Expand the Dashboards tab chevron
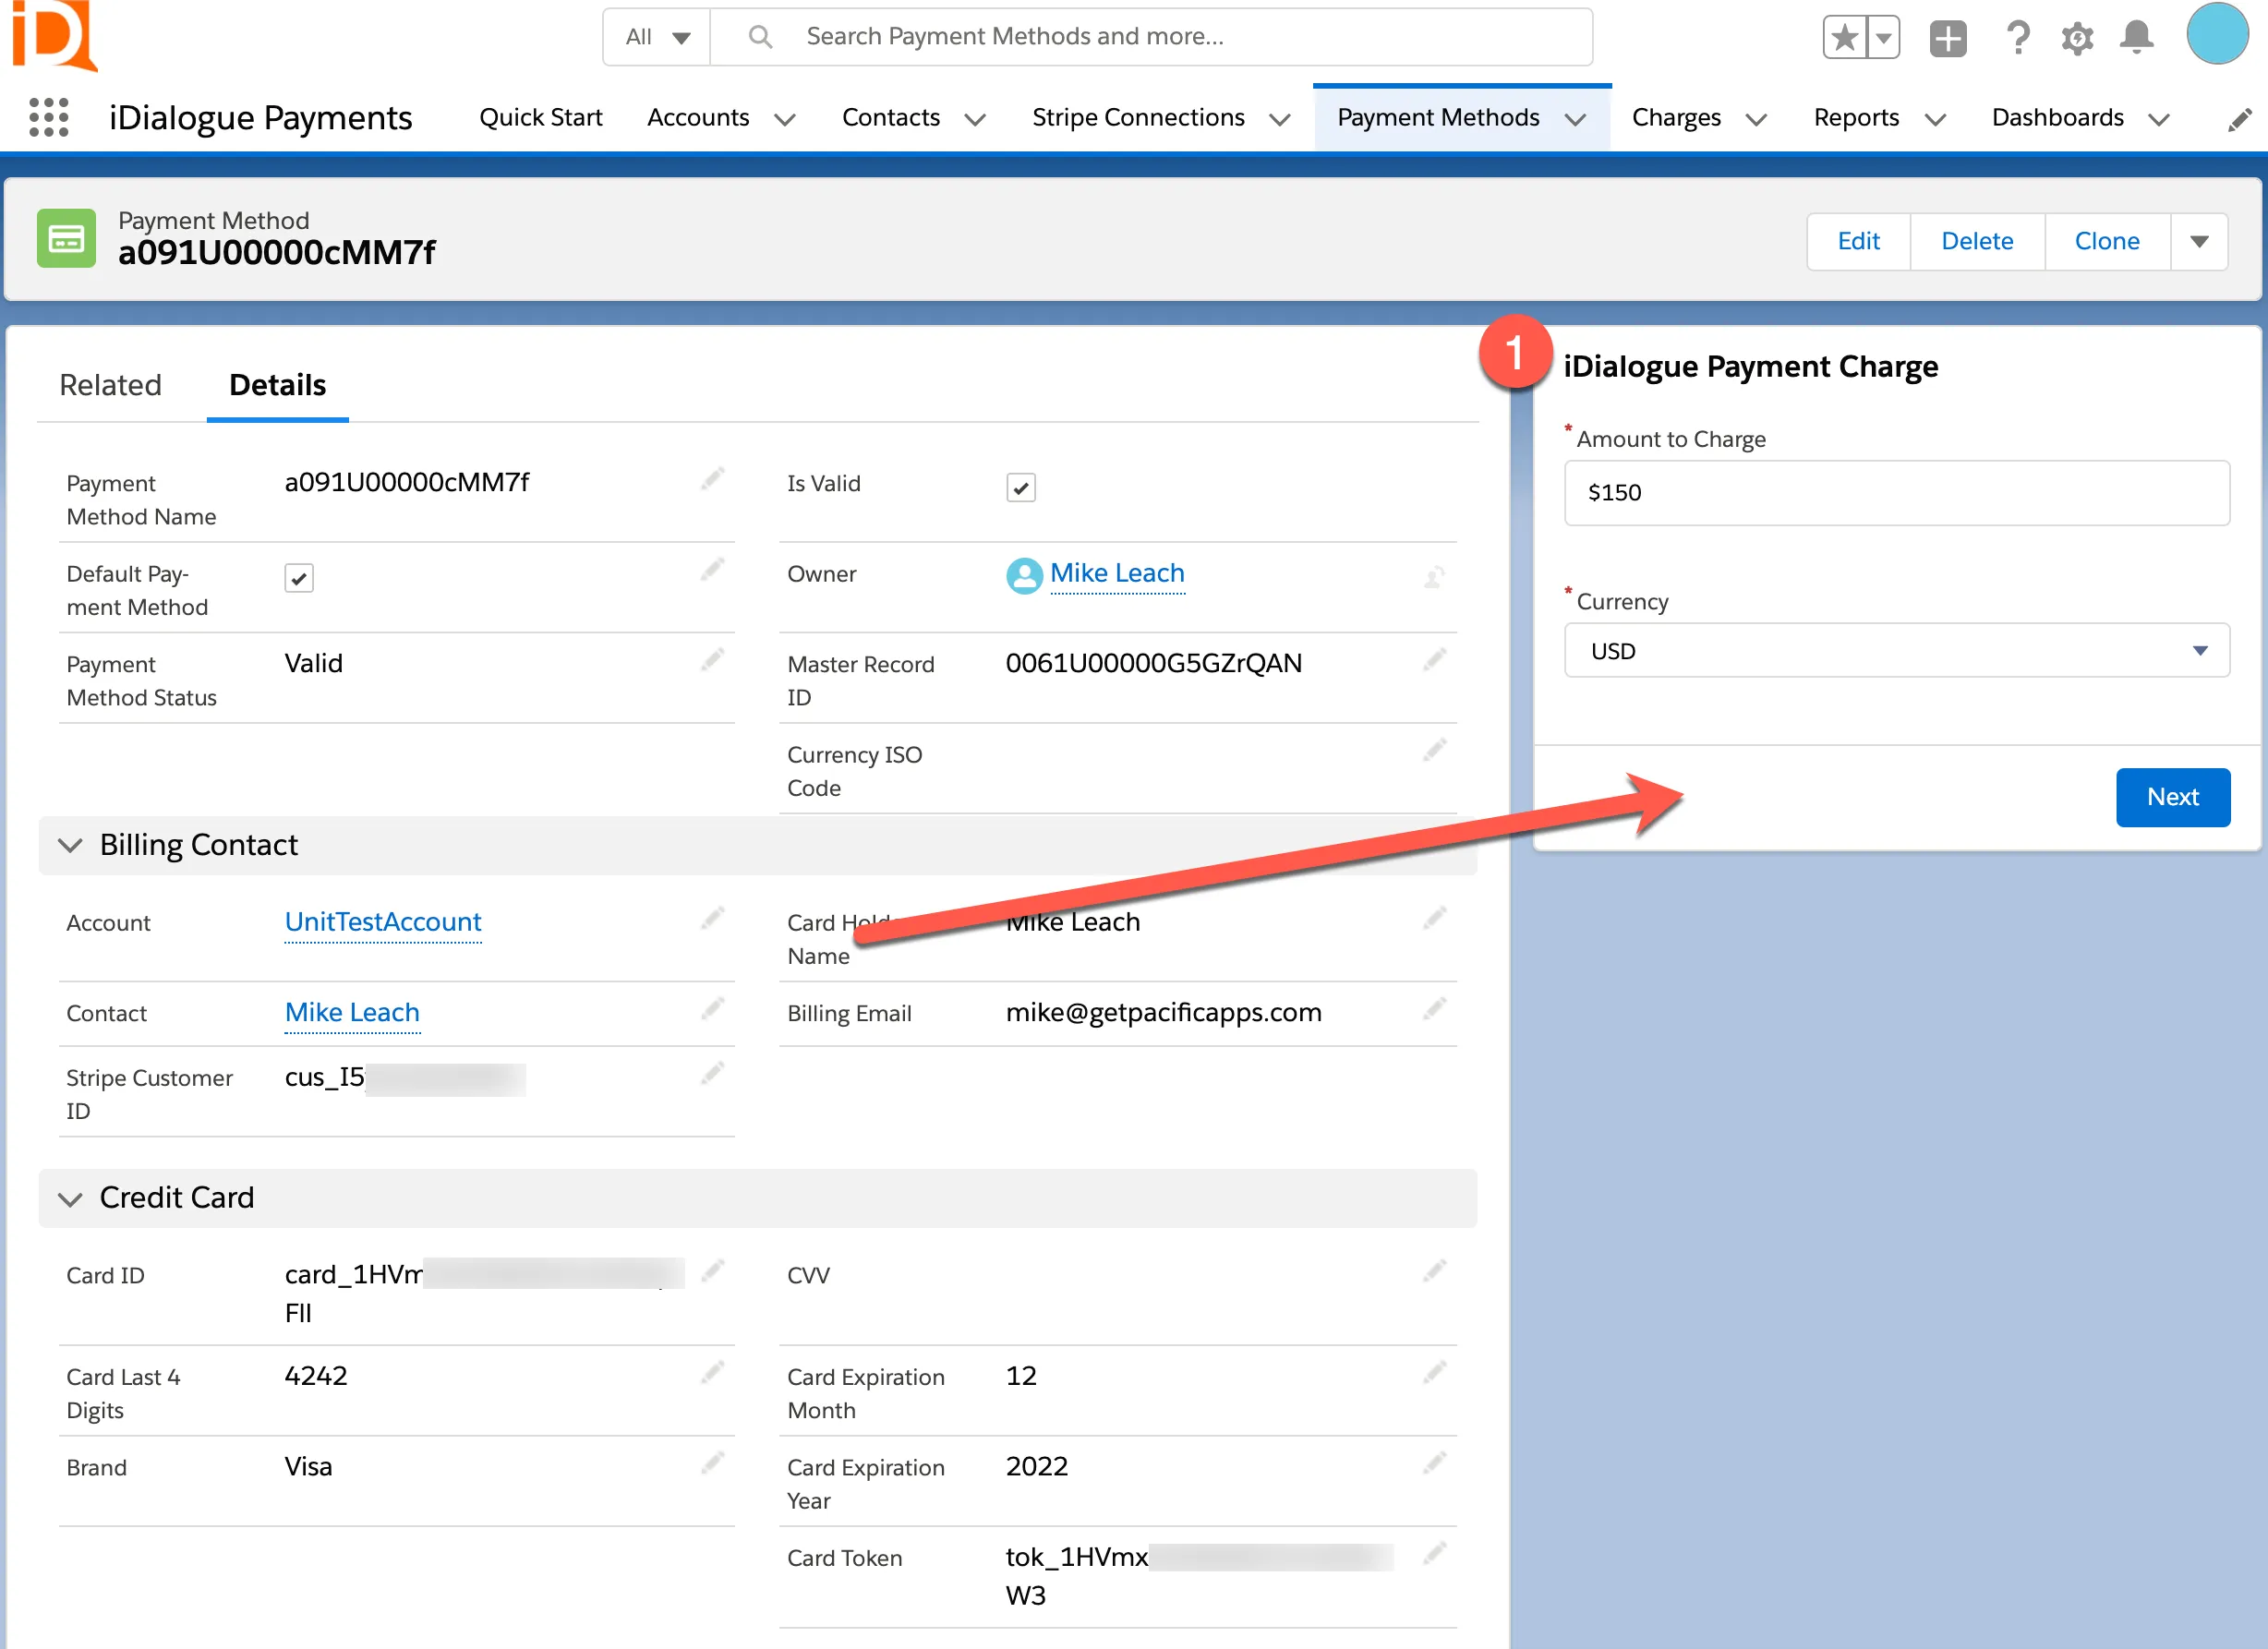 2159,120
